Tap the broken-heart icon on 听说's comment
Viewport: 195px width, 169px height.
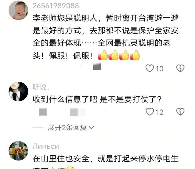(180, 112)
